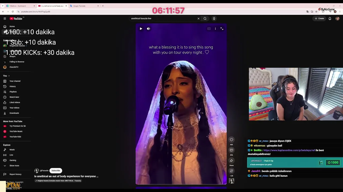Seek on the Short's progress bar
The width and height of the screenshot is (343, 192).
[x=181, y=184]
